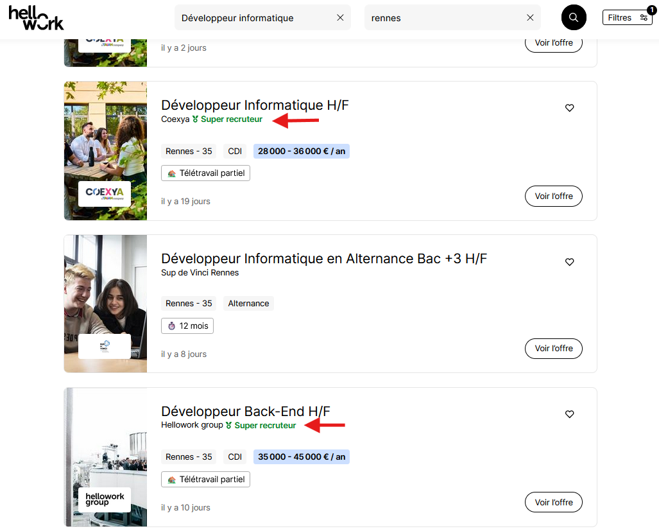Clear the rennes location field
Viewport: 659px width, 531px height.
pos(530,18)
